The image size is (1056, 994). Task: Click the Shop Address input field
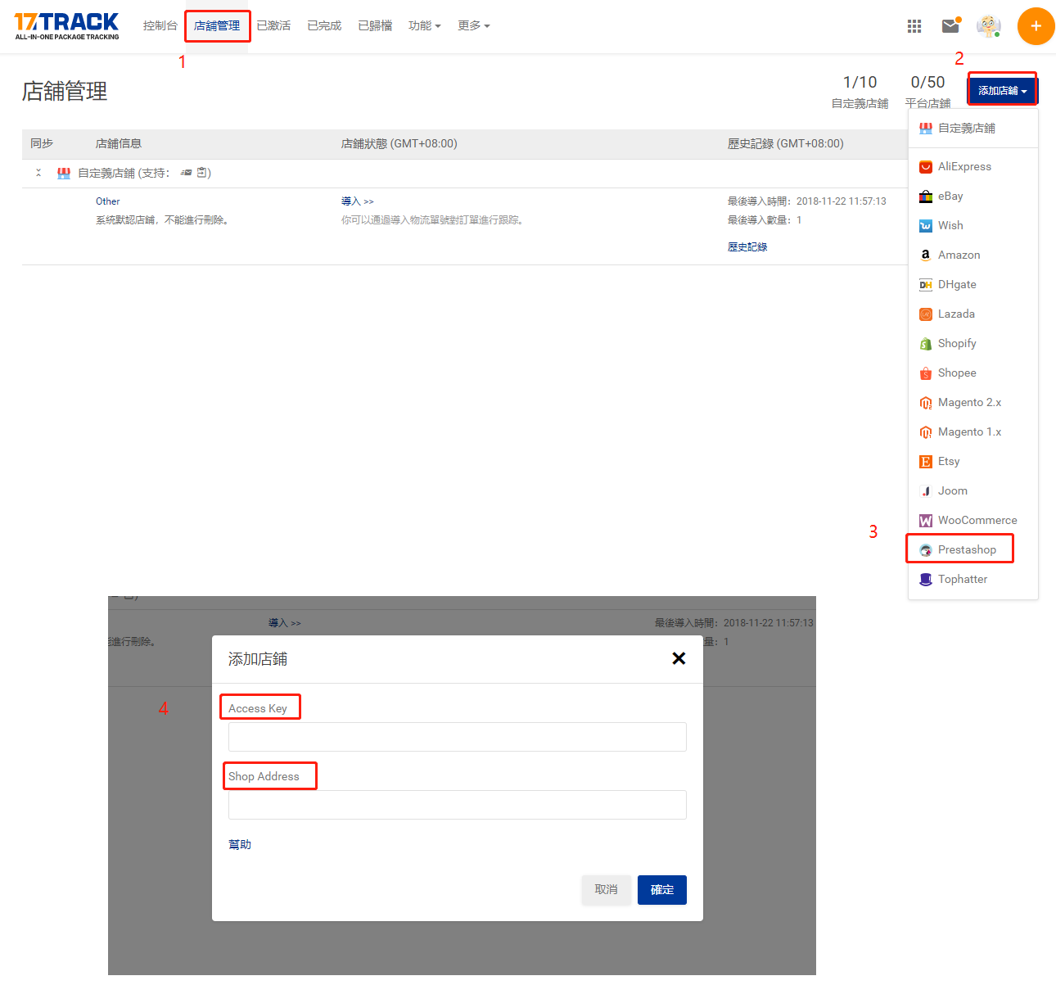[x=458, y=805]
